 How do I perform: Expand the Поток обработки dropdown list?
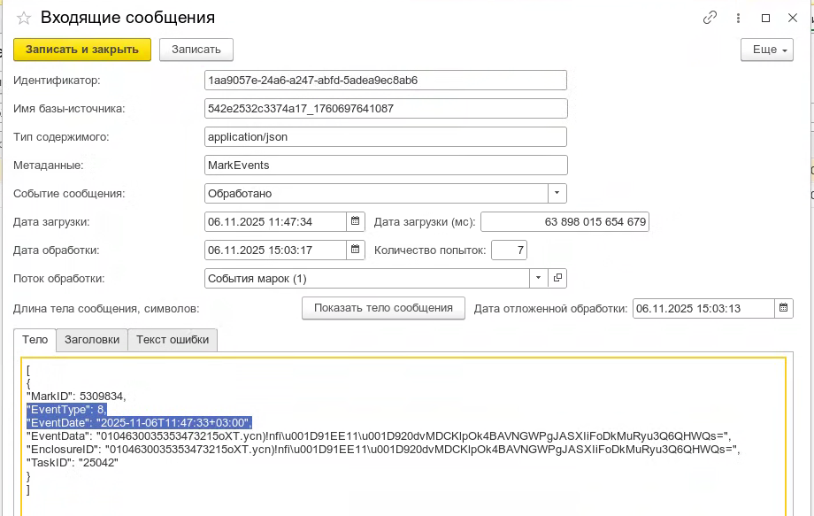point(539,278)
